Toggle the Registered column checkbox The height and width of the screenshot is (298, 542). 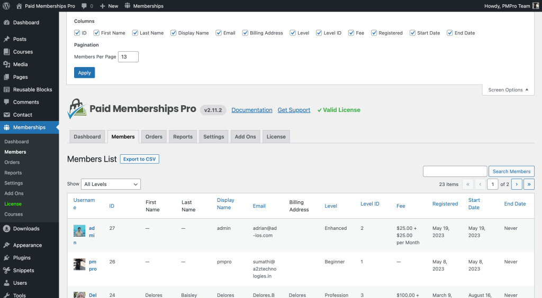pyautogui.click(x=374, y=33)
